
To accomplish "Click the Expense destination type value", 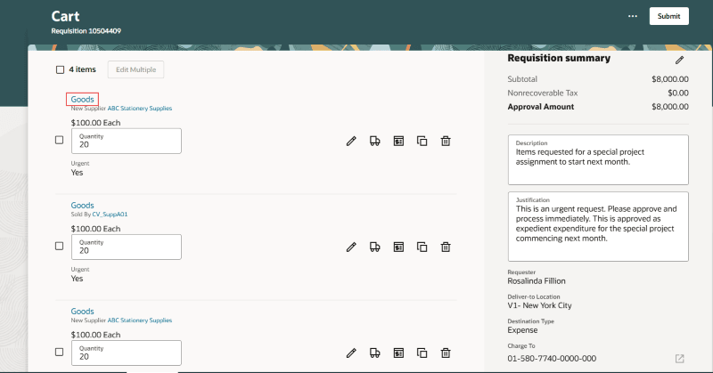I will click(x=522, y=330).
